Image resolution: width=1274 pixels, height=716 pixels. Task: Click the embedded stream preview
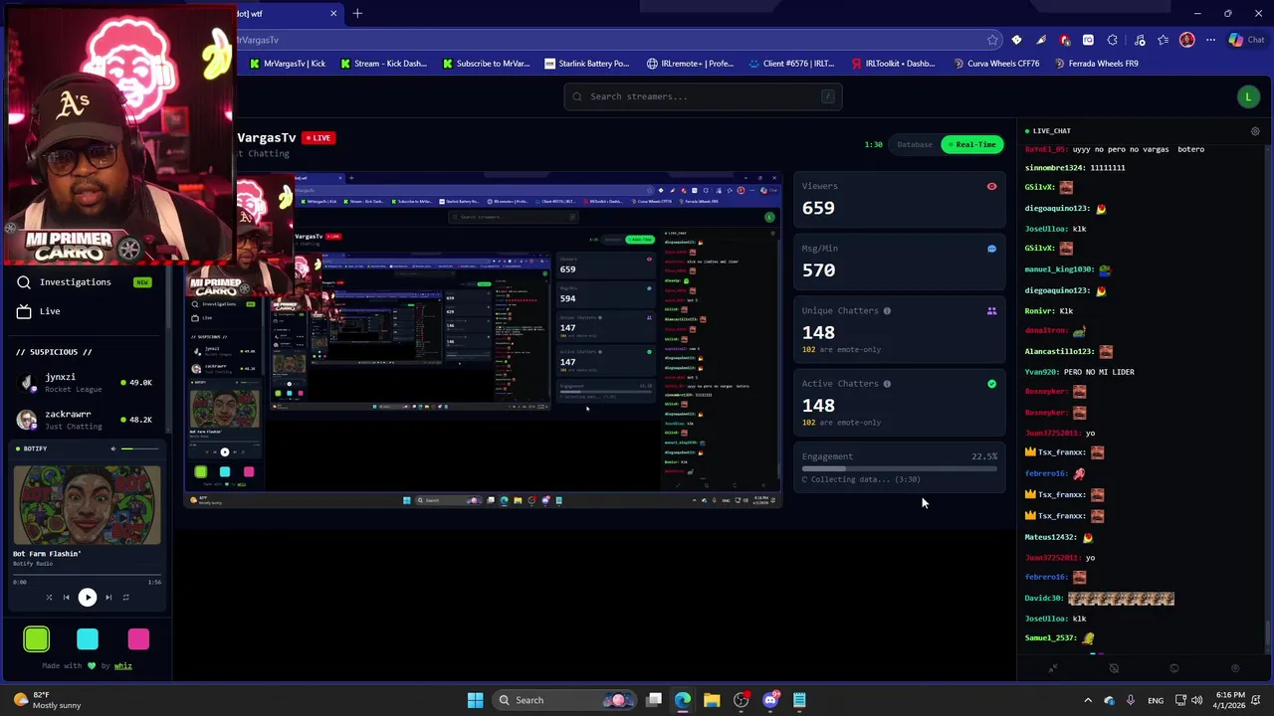(x=483, y=341)
